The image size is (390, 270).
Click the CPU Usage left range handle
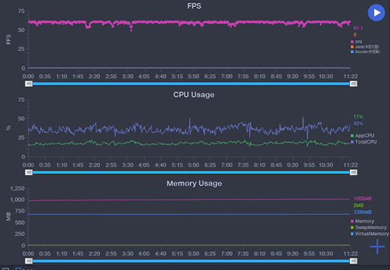(x=29, y=173)
